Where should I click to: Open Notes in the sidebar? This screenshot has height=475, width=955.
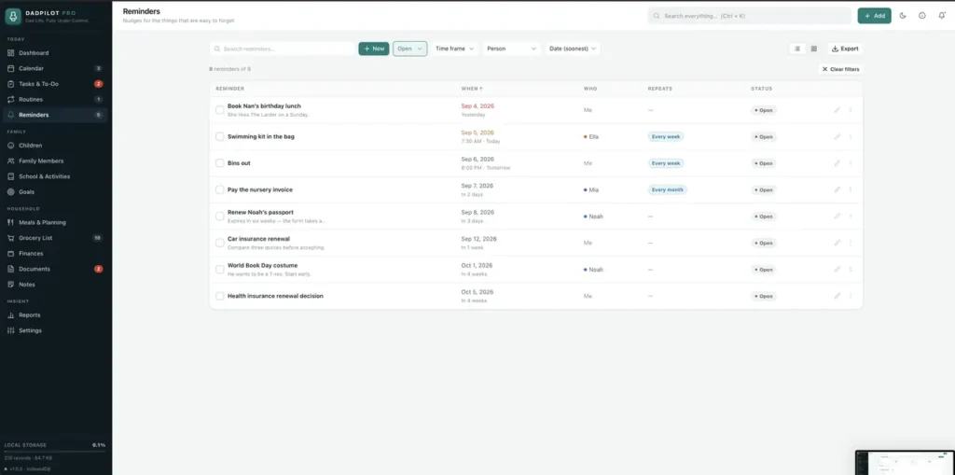(x=55, y=284)
